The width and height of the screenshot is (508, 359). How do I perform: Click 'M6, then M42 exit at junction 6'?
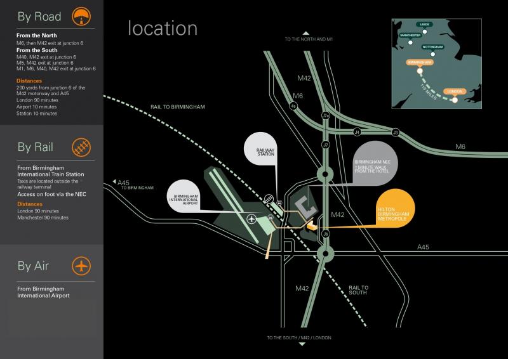pyautogui.click(x=50, y=43)
